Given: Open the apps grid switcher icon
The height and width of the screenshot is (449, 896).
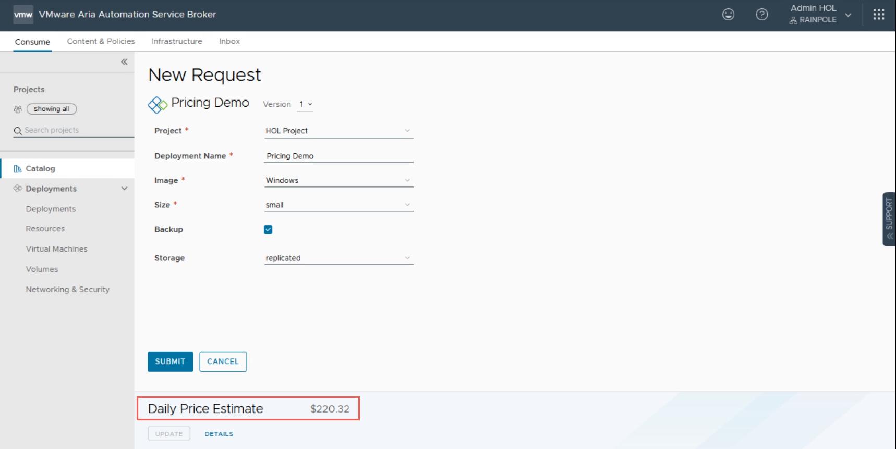Looking at the screenshot, I should [x=878, y=15].
